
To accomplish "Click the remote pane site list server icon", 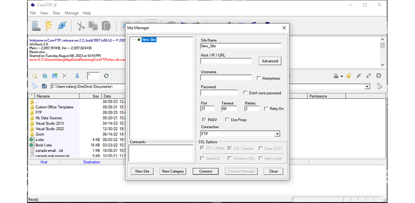I will [x=336, y=76].
